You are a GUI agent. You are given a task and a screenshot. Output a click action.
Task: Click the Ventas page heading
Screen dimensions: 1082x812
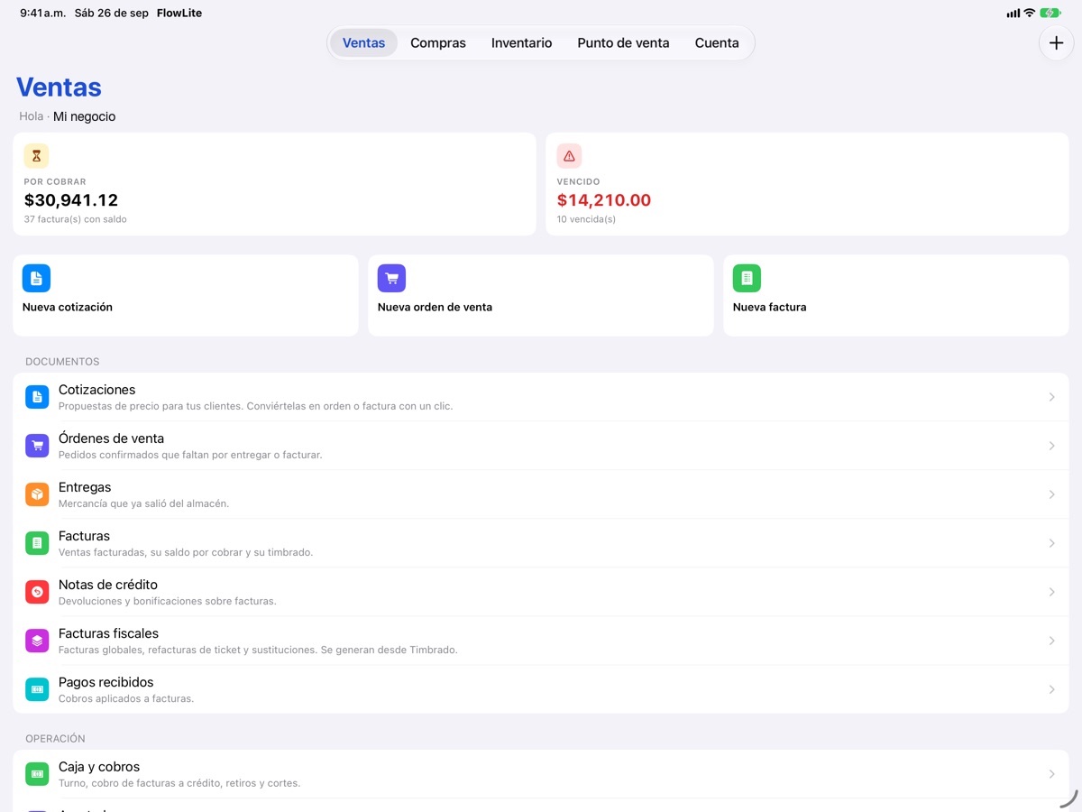click(x=59, y=88)
